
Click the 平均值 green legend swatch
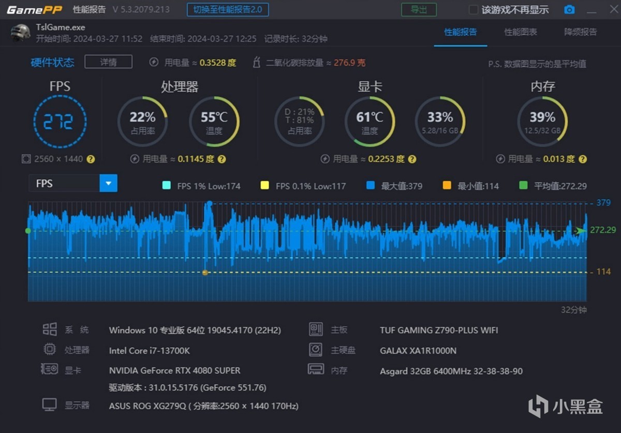pos(523,186)
